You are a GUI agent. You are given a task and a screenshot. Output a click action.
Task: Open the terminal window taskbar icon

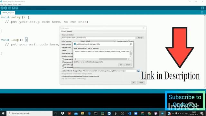[96, 113]
